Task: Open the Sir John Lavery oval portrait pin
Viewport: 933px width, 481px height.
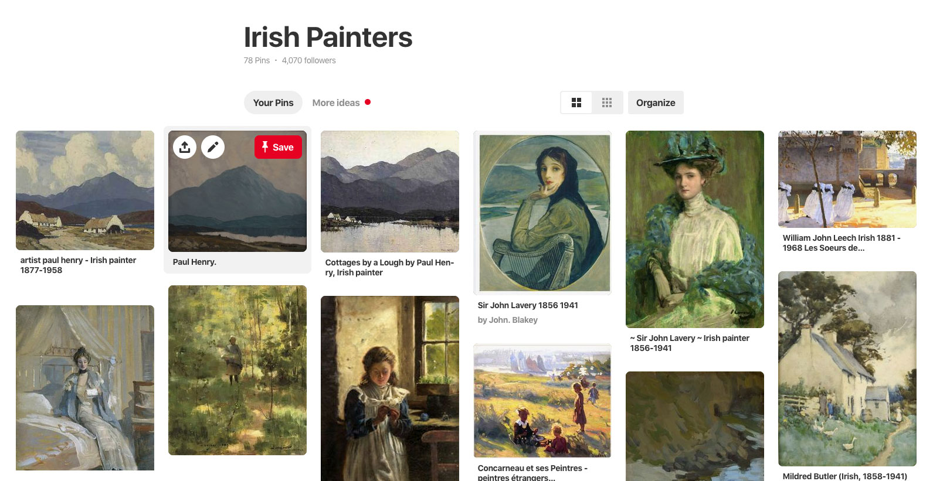Action: coord(542,213)
